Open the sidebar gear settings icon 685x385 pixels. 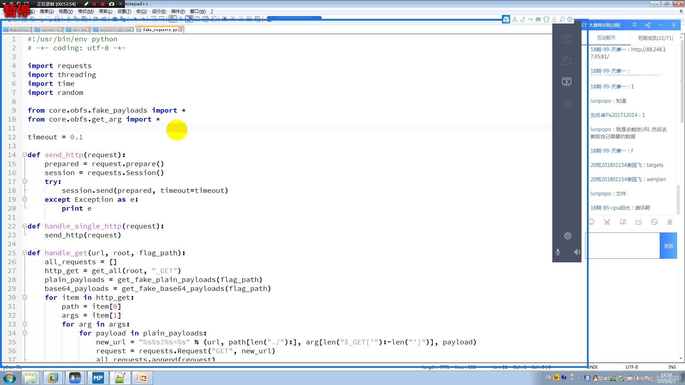(568, 236)
